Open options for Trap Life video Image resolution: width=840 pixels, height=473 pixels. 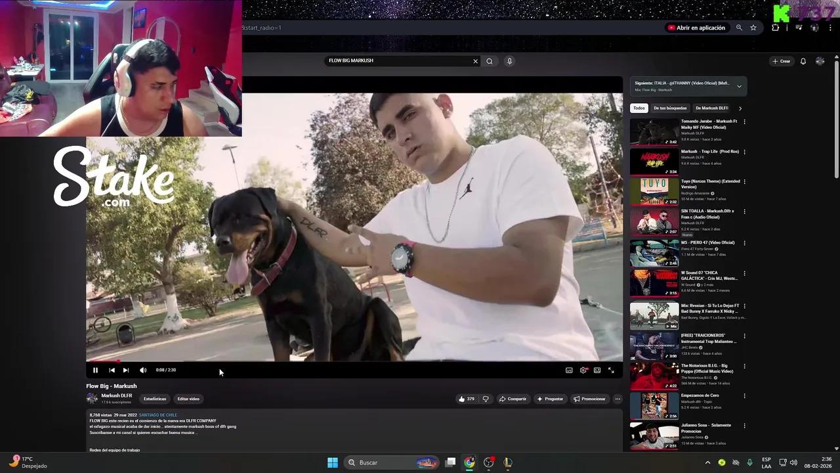(x=744, y=152)
